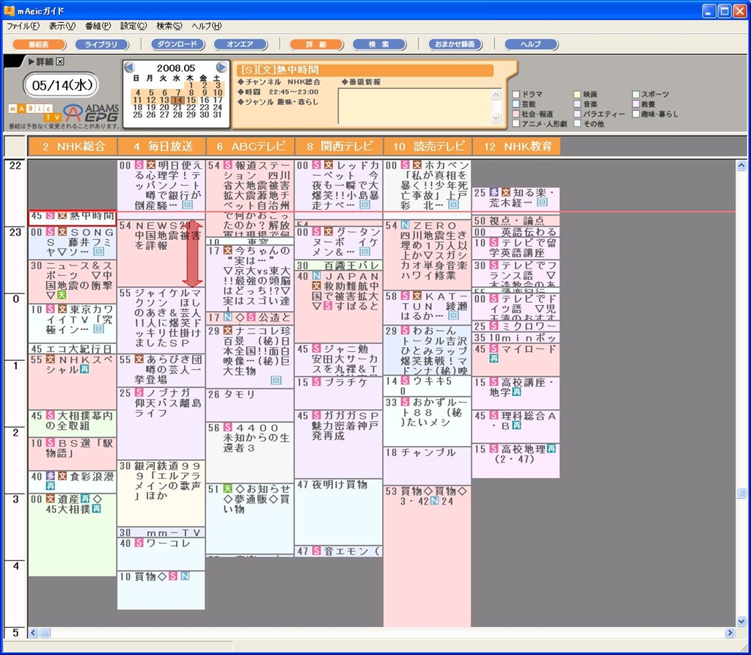Image resolution: width=751 pixels, height=655 pixels.
Task: Toggle the 映画 genre checkbox
Action: point(577,95)
